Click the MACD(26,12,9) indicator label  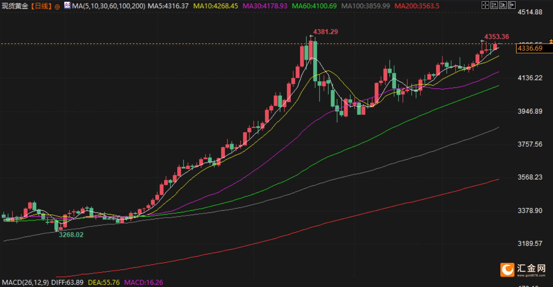(25, 282)
